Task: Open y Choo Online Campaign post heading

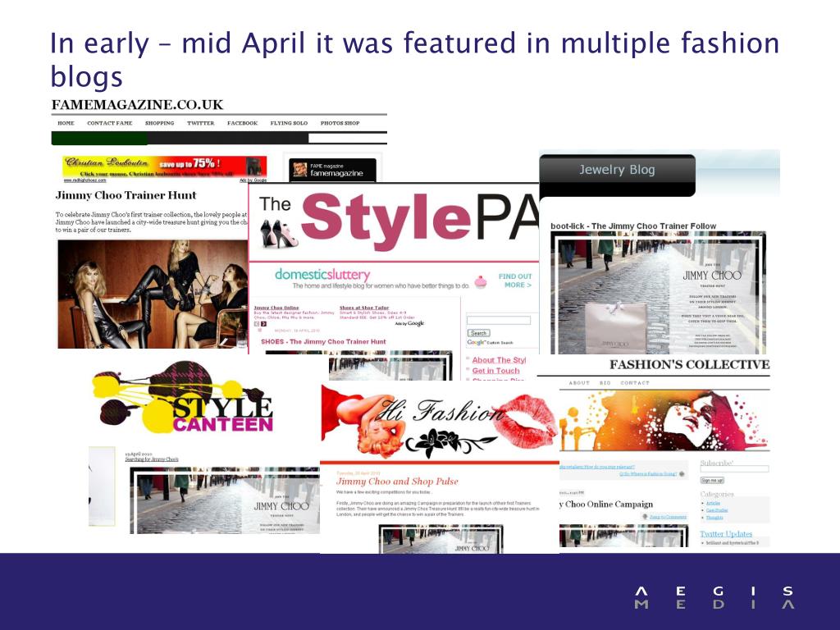Action: 606,504
